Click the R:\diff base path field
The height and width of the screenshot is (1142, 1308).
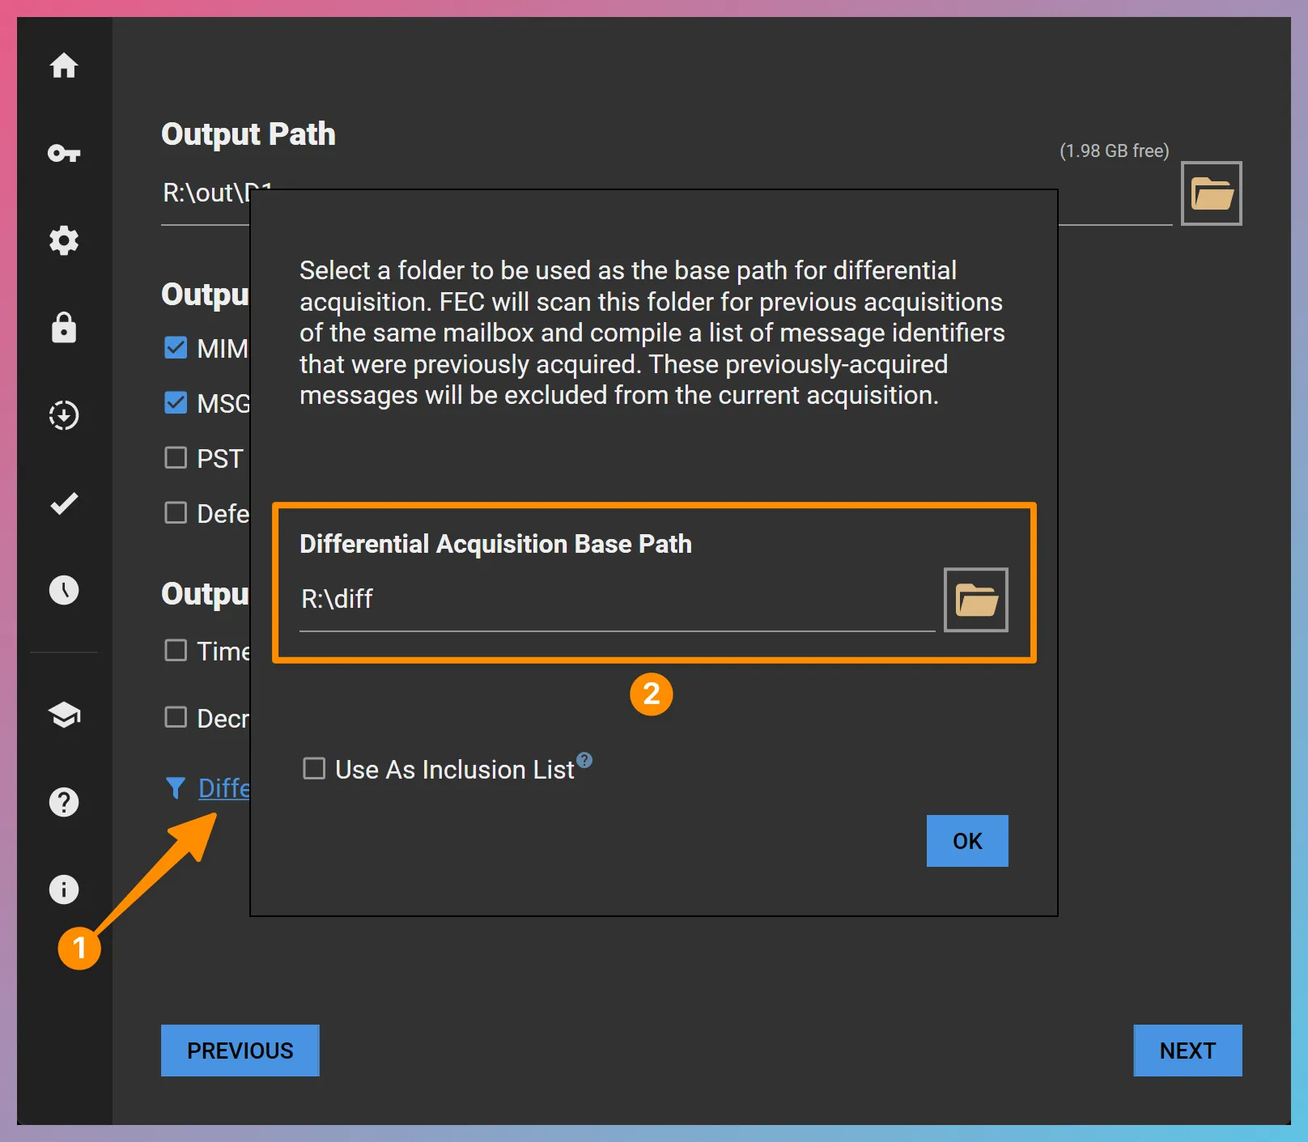click(615, 600)
